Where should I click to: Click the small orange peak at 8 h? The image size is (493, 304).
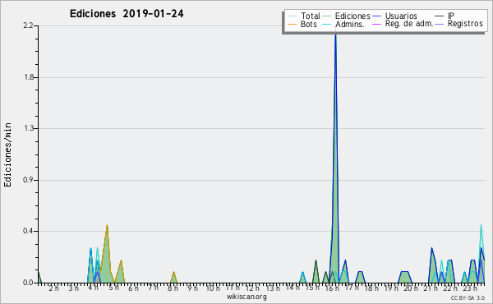click(x=173, y=277)
